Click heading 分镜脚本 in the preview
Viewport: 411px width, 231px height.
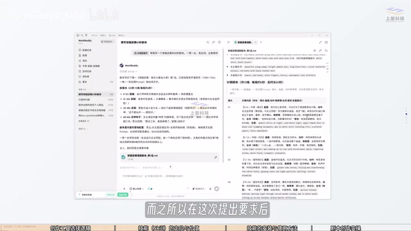tap(255, 82)
